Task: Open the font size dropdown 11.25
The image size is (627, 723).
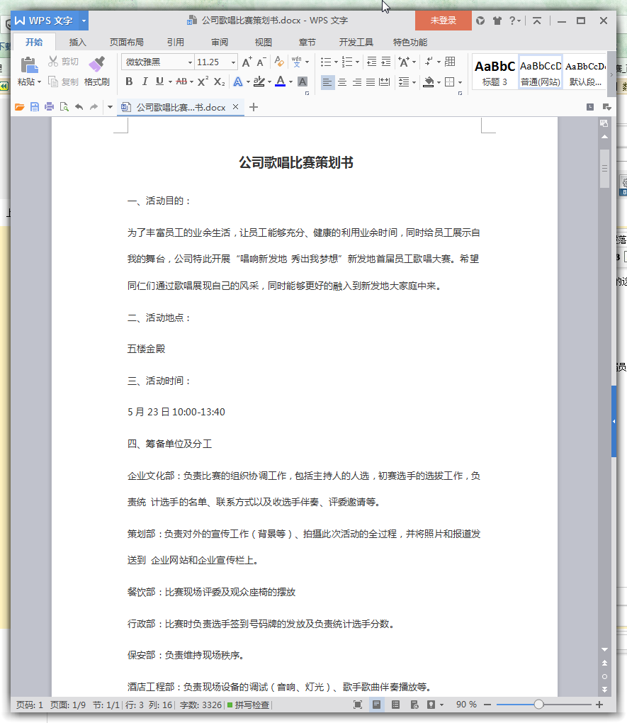Action: click(234, 62)
